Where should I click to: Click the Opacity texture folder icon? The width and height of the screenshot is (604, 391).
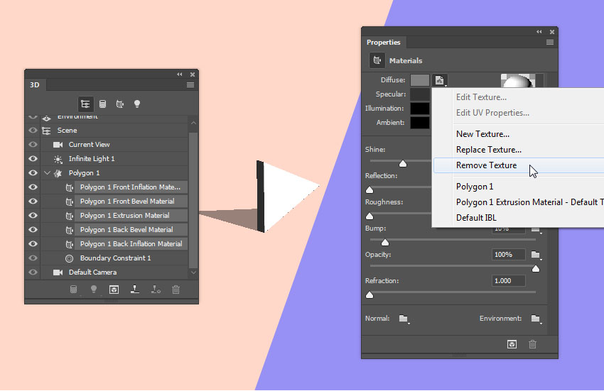click(536, 255)
